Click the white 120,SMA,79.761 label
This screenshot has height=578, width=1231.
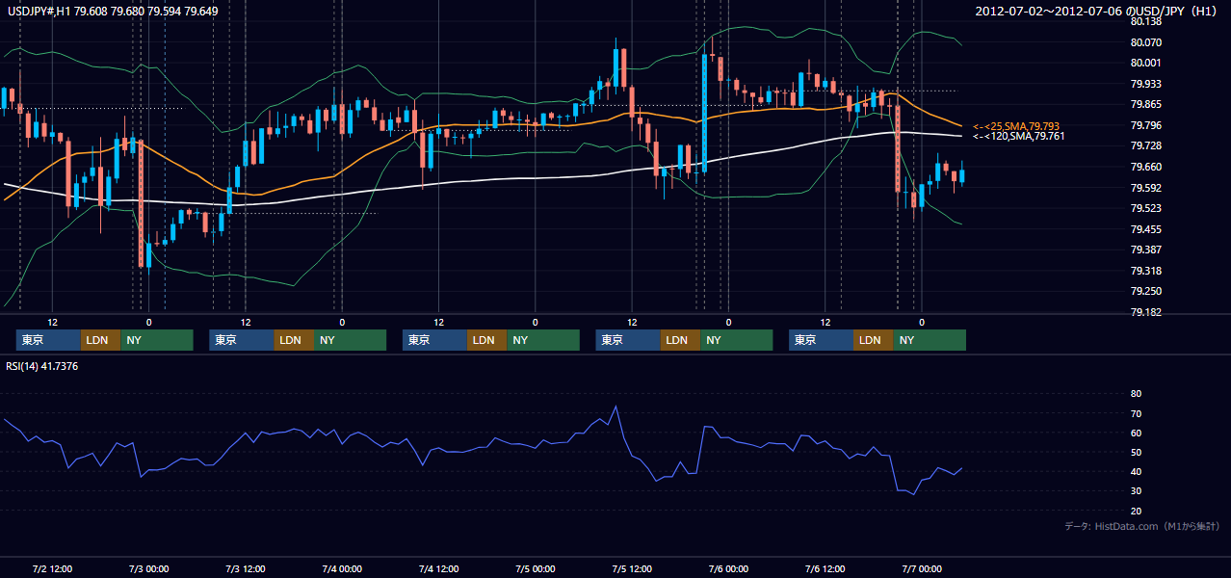click(x=1021, y=136)
